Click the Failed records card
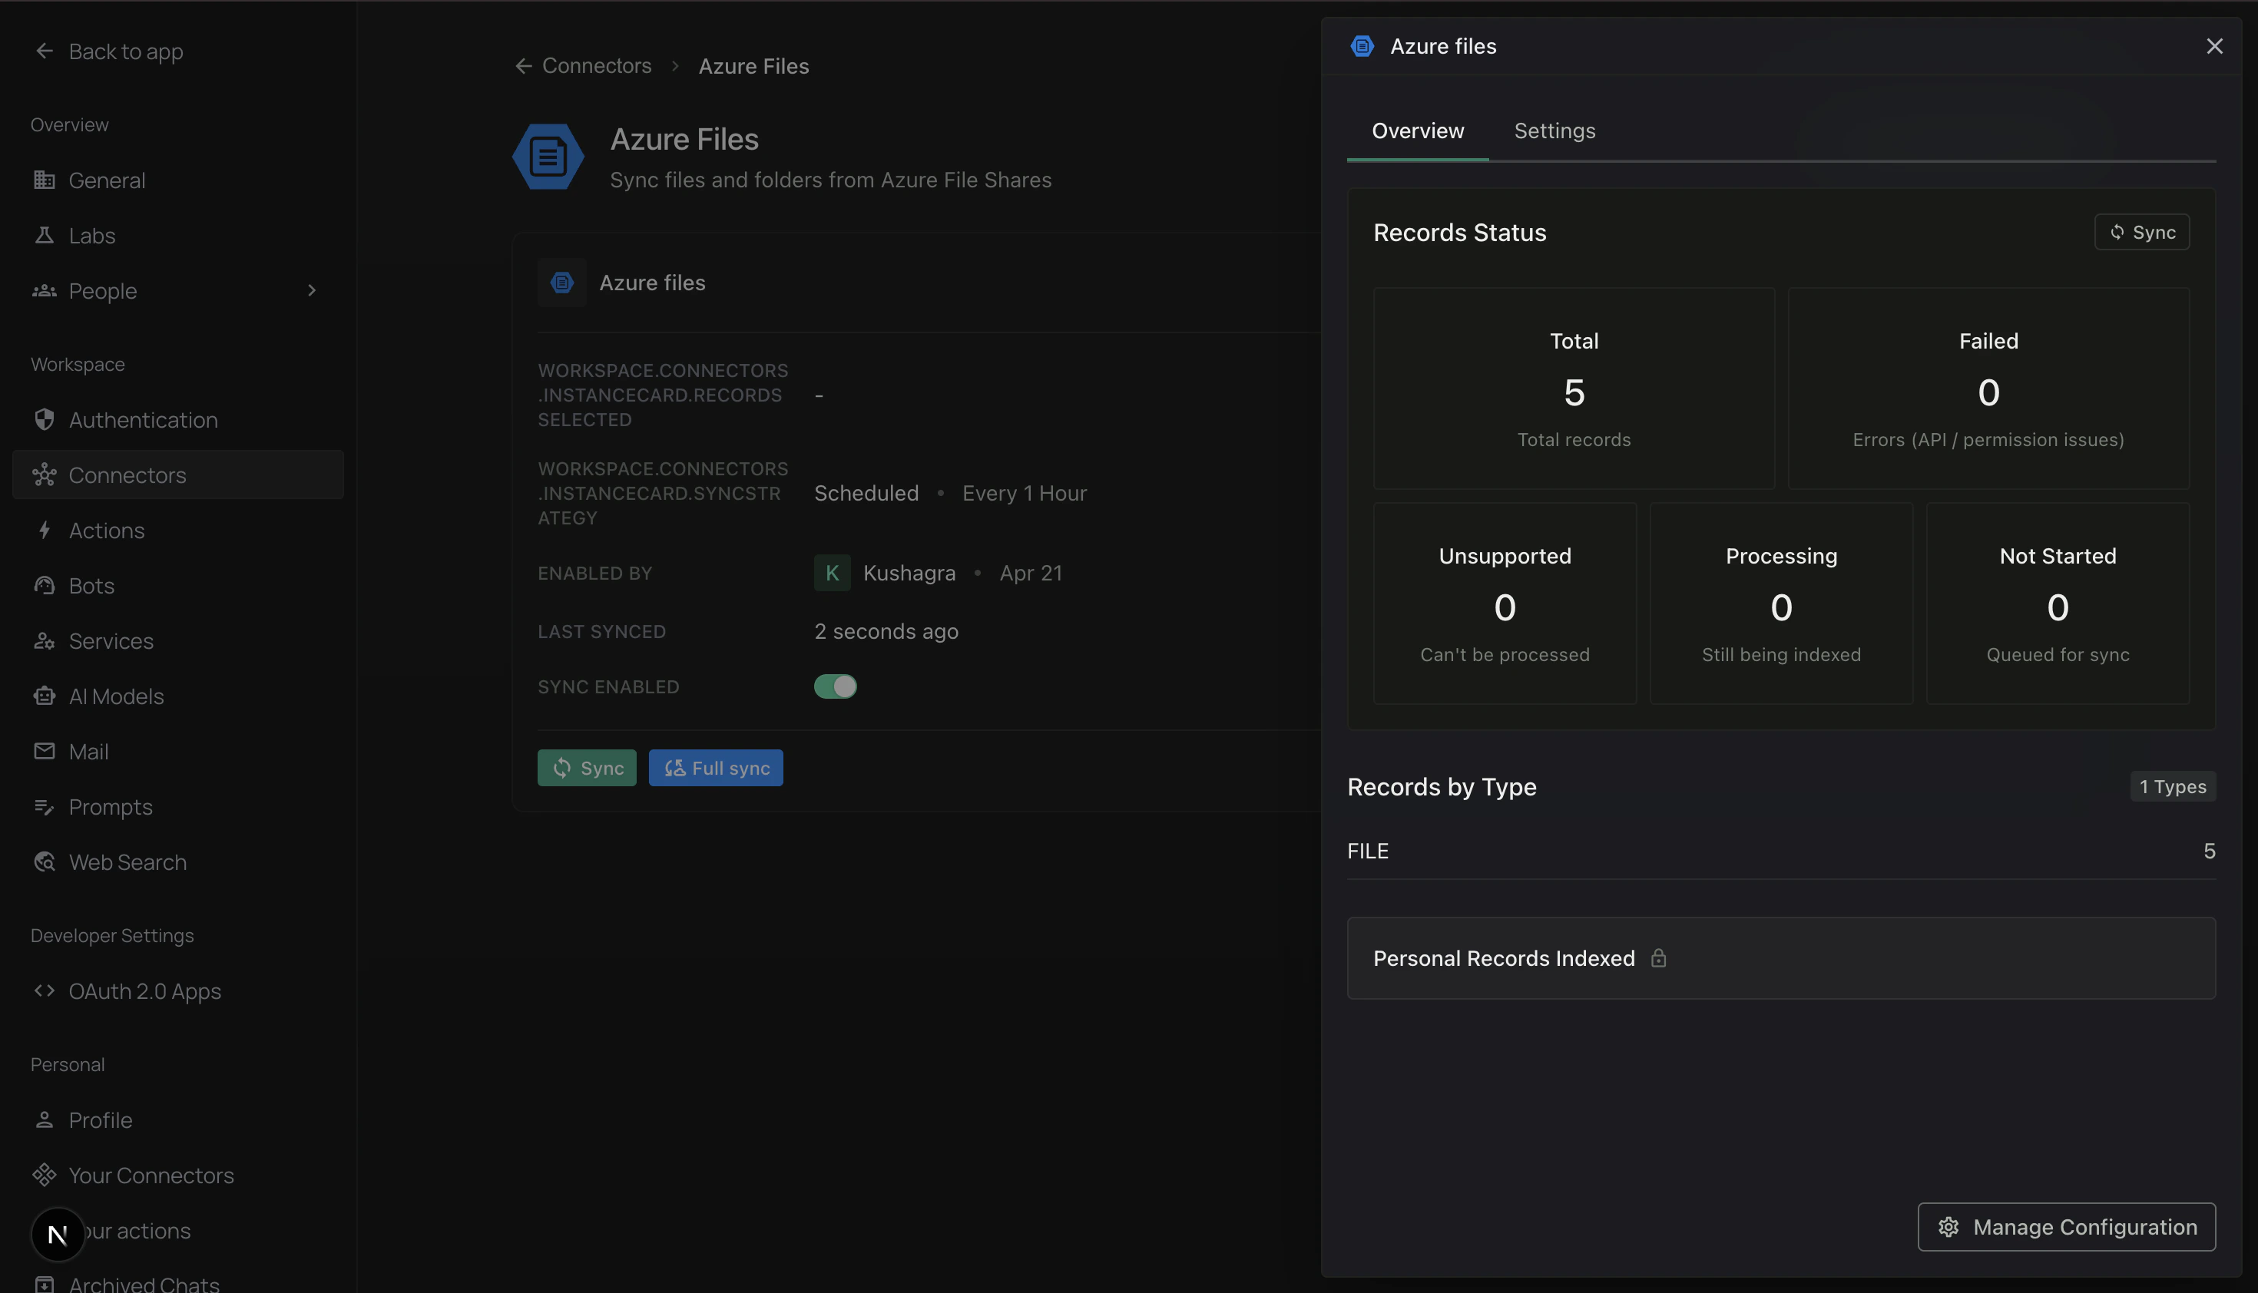The width and height of the screenshot is (2258, 1293). (x=1988, y=388)
